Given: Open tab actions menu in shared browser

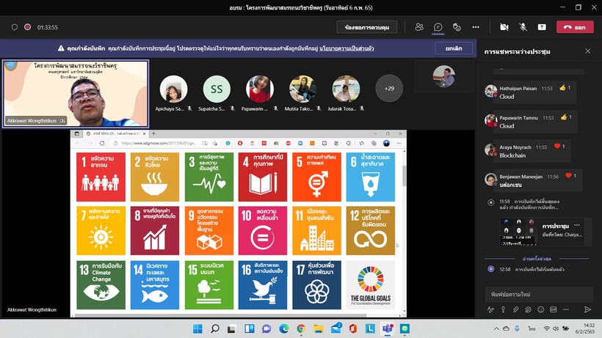Looking at the screenshot, I should (77, 133).
